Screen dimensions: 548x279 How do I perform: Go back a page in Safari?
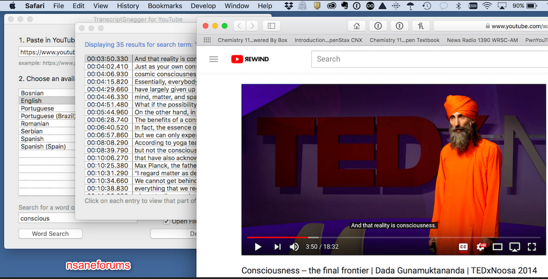[240, 26]
